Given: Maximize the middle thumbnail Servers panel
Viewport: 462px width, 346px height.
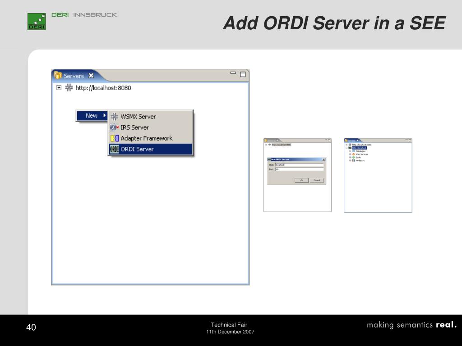Looking at the screenshot, I should click(329, 141).
